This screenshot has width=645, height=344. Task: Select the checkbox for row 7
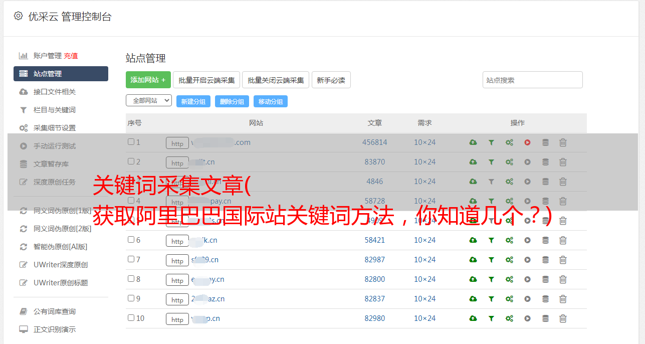coord(131,259)
